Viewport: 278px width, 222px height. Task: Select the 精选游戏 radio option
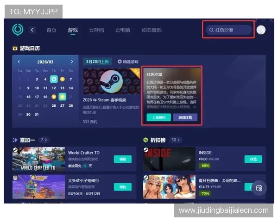120,61
